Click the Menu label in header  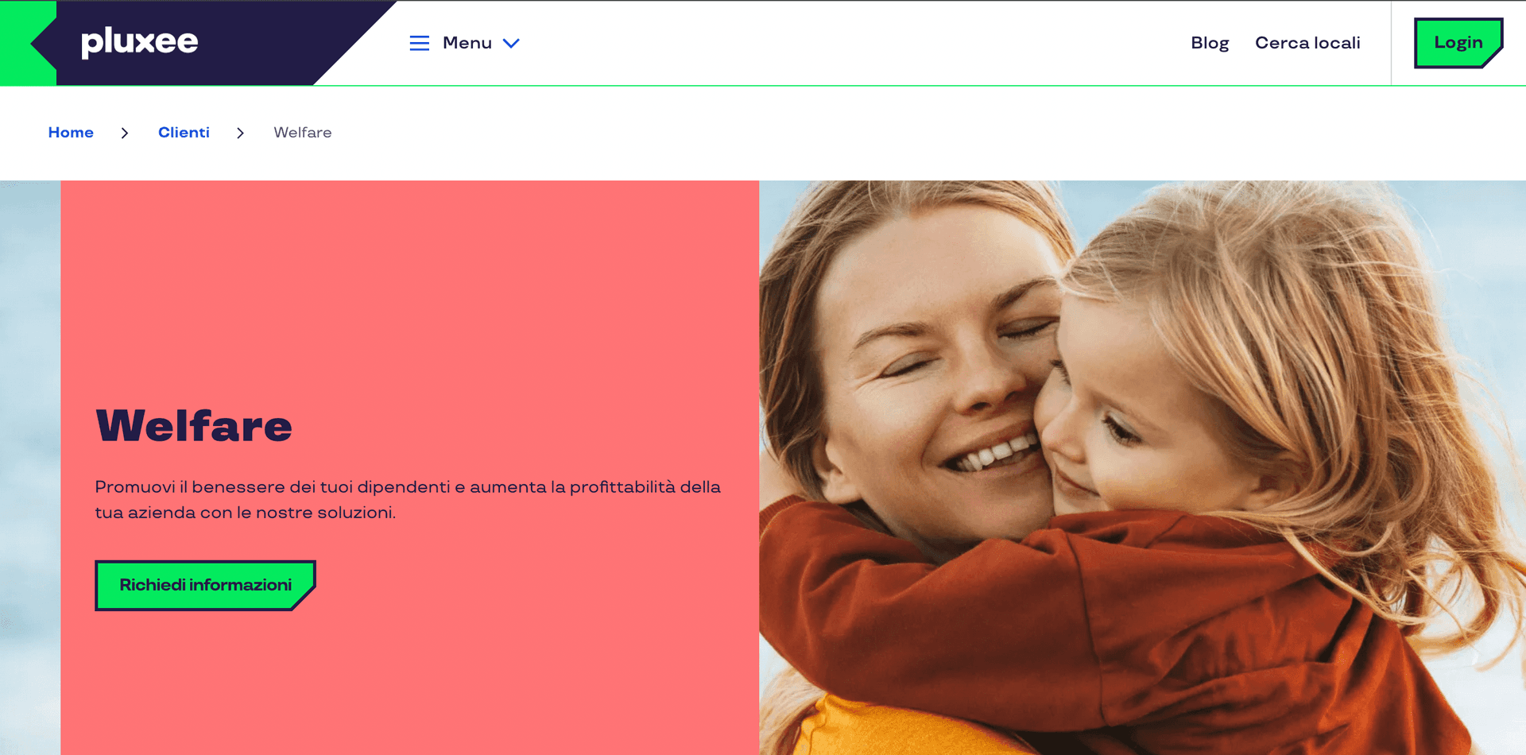[467, 43]
